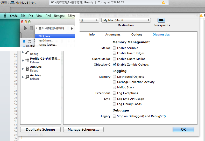Click the Archive scheme action icon
The image size is (205, 141).
pyautogui.click(x=27, y=77)
